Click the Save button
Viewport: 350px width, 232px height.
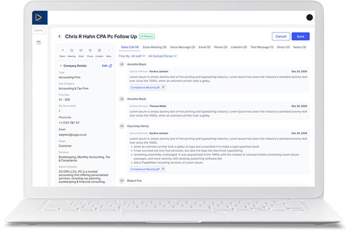pos(301,37)
